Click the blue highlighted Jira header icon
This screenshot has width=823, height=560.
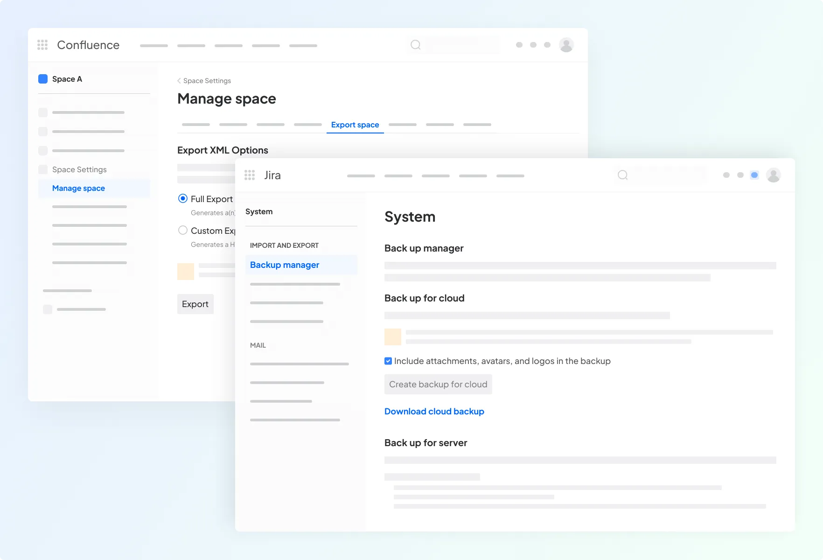[x=754, y=175]
